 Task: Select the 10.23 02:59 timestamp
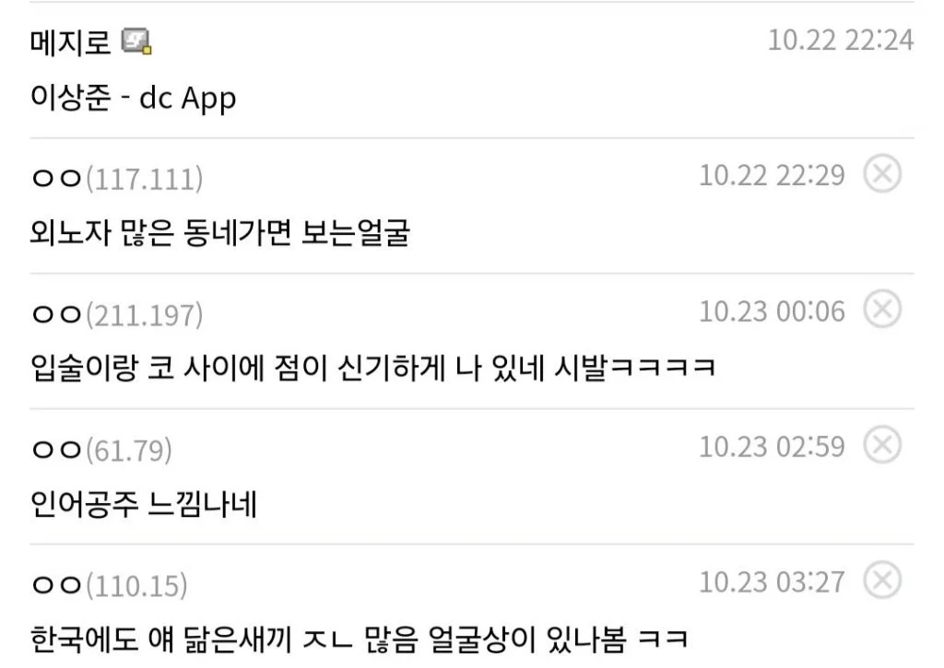[x=772, y=447]
